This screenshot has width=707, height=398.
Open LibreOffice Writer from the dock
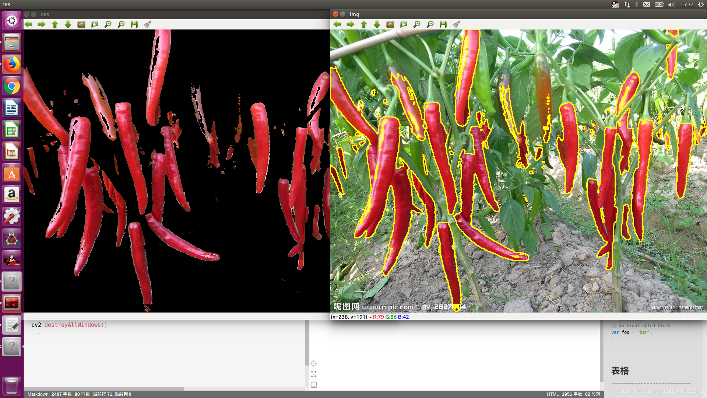click(x=12, y=108)
